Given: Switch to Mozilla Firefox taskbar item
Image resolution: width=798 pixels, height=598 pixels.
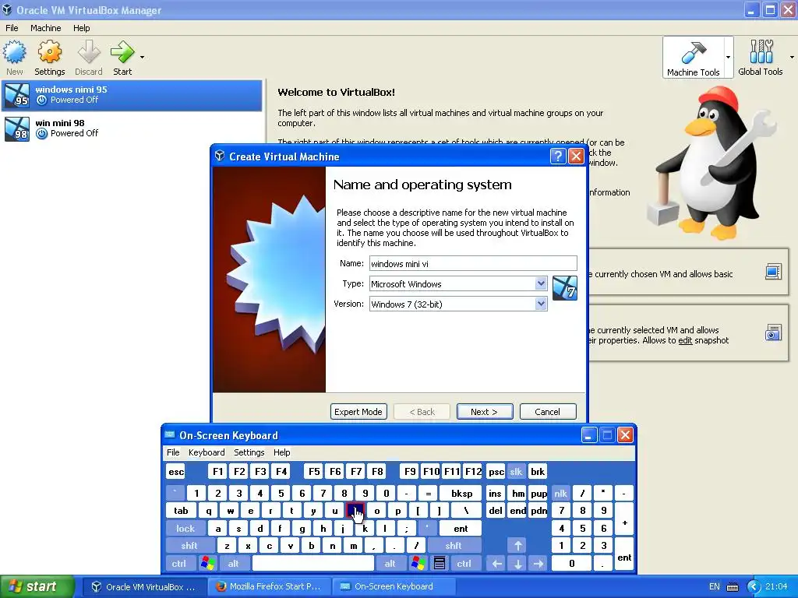Looking at the screenshot, I should (270, 586).
